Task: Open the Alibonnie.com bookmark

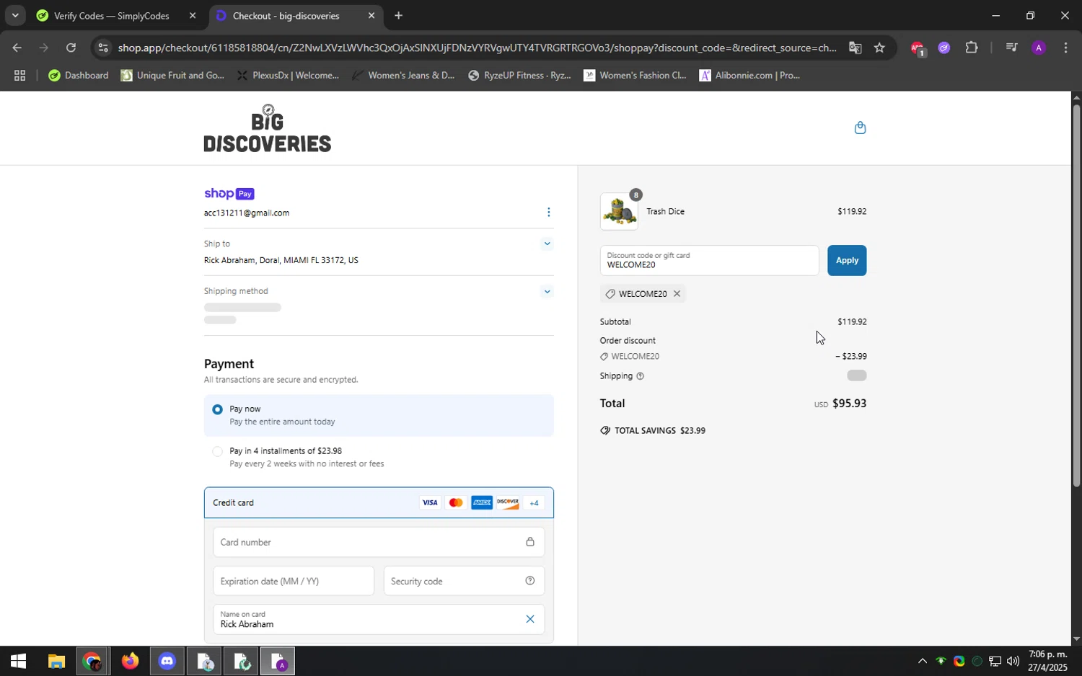Action: 750,76
